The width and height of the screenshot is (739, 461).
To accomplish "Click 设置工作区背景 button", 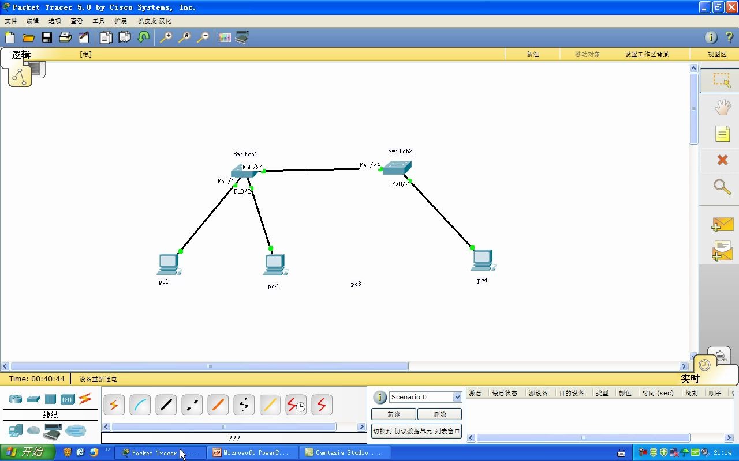I will pos(647,54).
